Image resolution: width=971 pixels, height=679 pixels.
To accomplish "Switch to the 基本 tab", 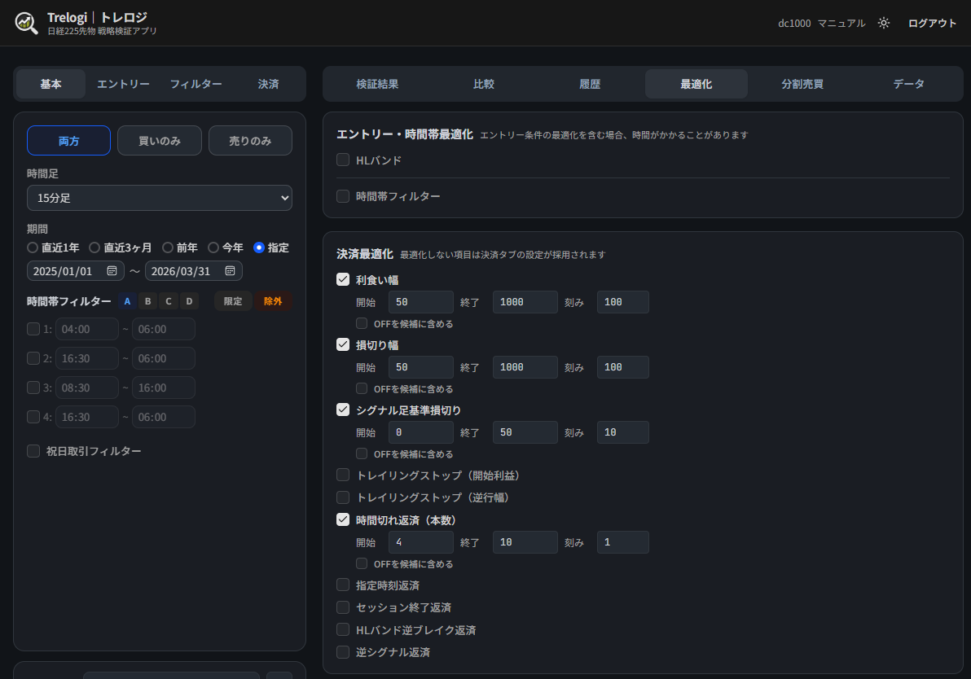I will point(51,84).
